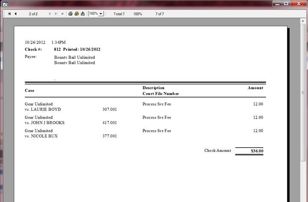Click first payee line 'Bounty Bail Unlimited'

(75, 57)
